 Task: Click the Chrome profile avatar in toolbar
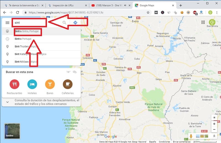pos(210,12)
